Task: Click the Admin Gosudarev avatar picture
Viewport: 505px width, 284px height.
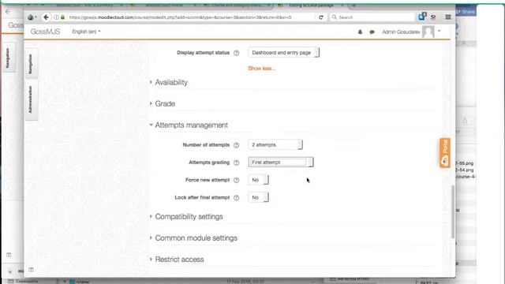Action: coord(428,32)
